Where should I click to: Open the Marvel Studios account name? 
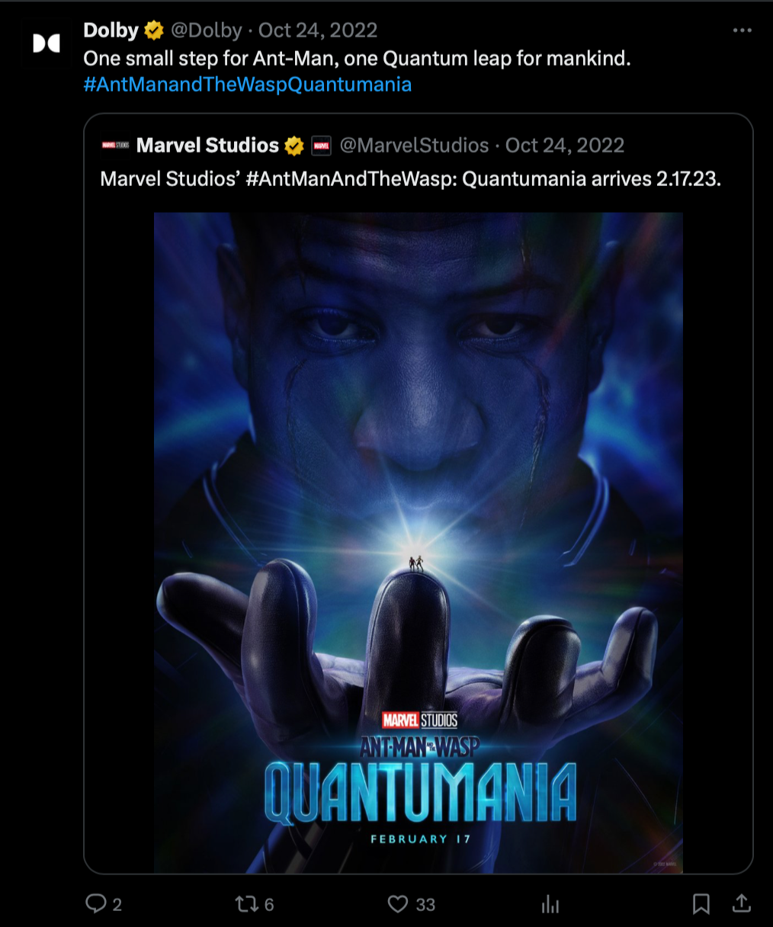(x=207, y=146)
